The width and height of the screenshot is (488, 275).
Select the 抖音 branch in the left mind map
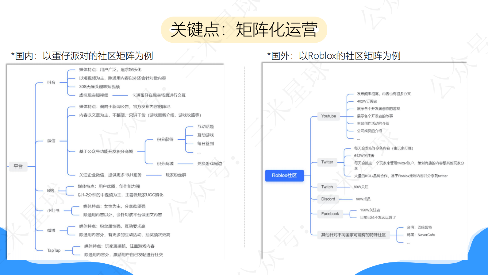click(51, 82)
